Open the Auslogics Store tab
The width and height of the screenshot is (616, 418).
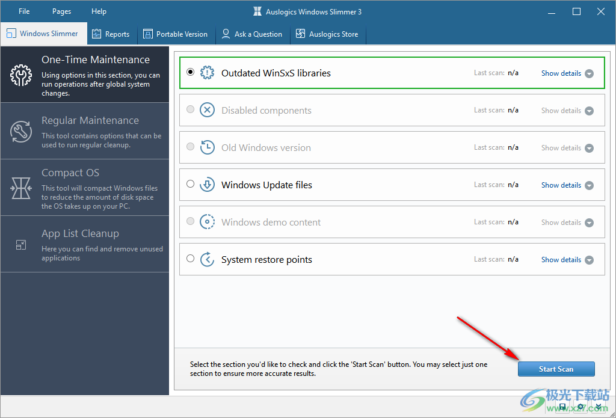[327, 34]
